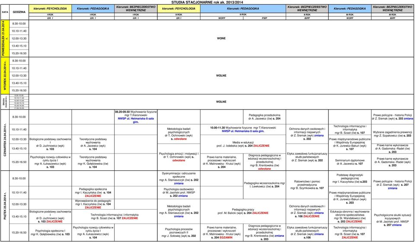The height and width of the screenshot is (242, 415).
Task: Click the "WTOREK 22.04.2014 r." day label
Action: coord(5,75)
